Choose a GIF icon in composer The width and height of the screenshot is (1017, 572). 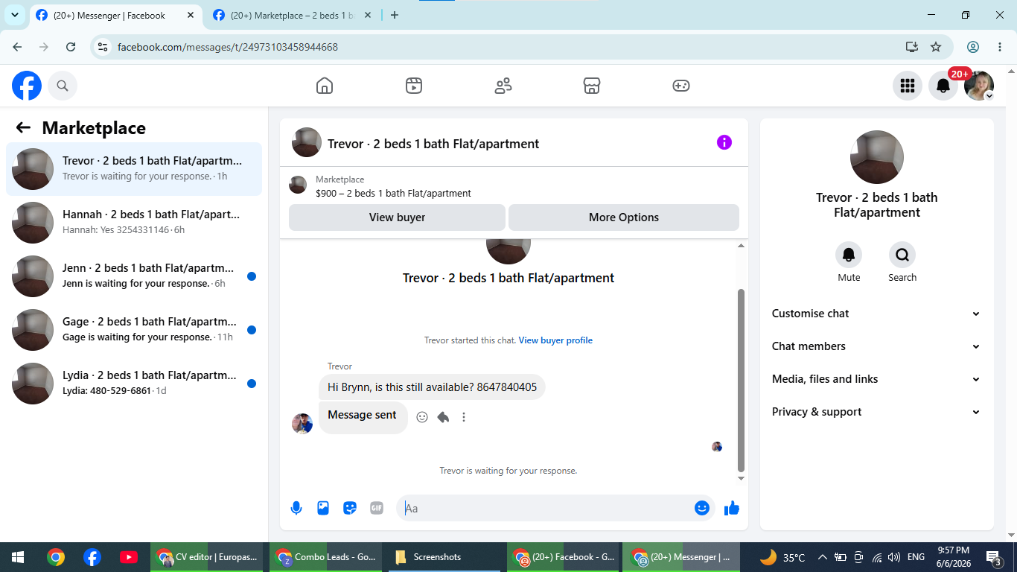point(377,508)
